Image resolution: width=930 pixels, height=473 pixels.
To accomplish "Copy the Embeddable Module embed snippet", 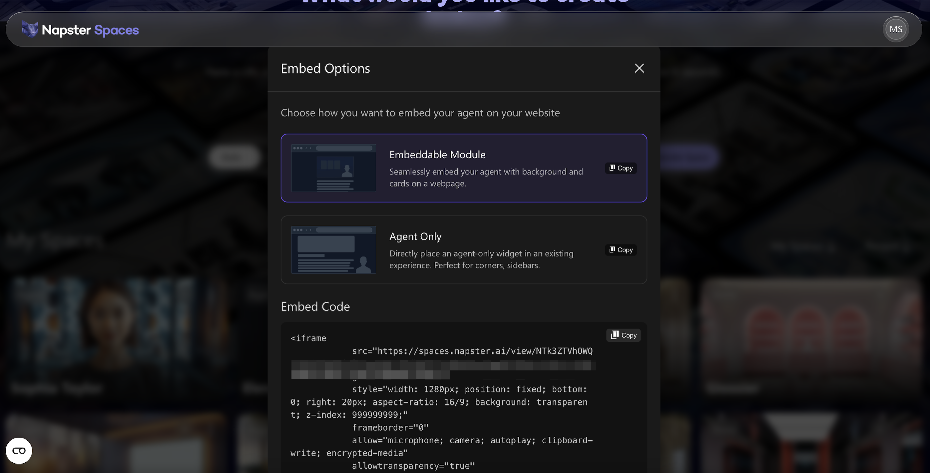I will pos(620,168).
